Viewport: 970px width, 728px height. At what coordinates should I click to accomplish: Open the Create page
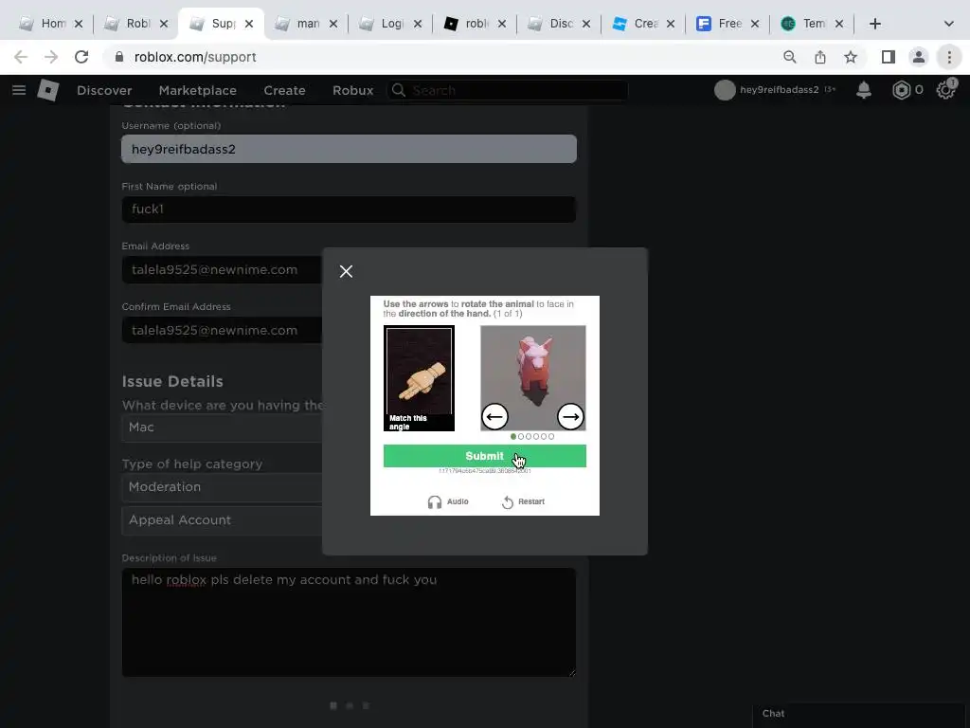(284, 90)
